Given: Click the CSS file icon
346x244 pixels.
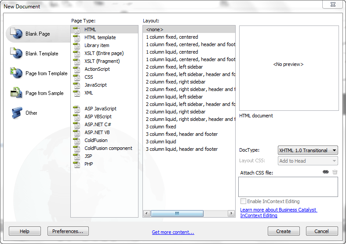Looking at the screenshot, I should coord(76,77).
